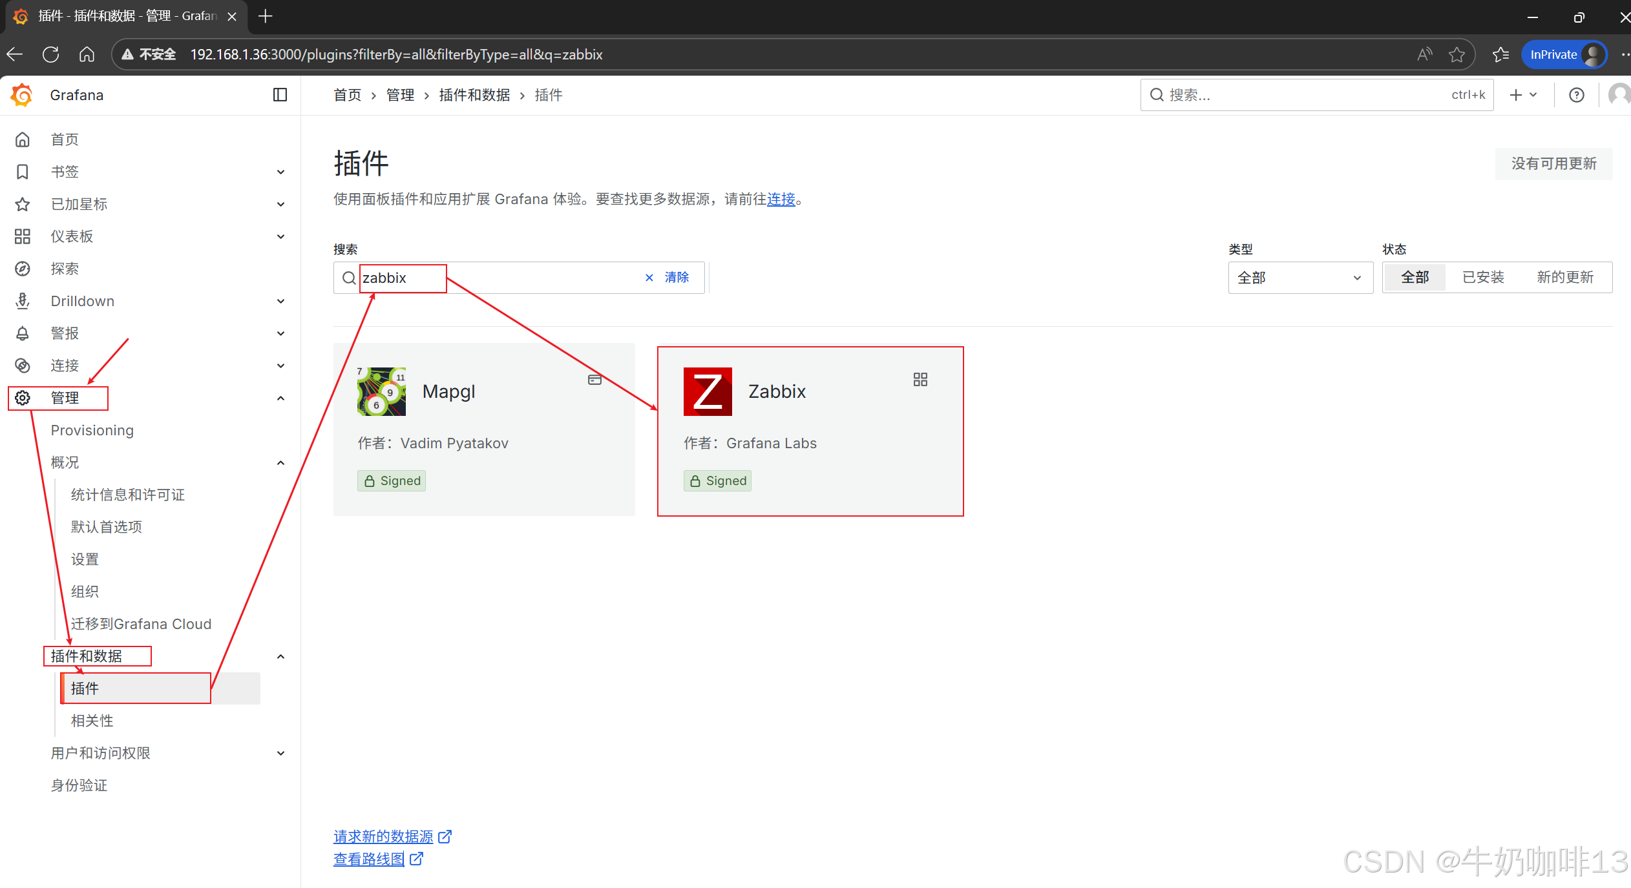Open the help question mark icon
This screenshot has height=888, width=1631.
coord(1576,95)
